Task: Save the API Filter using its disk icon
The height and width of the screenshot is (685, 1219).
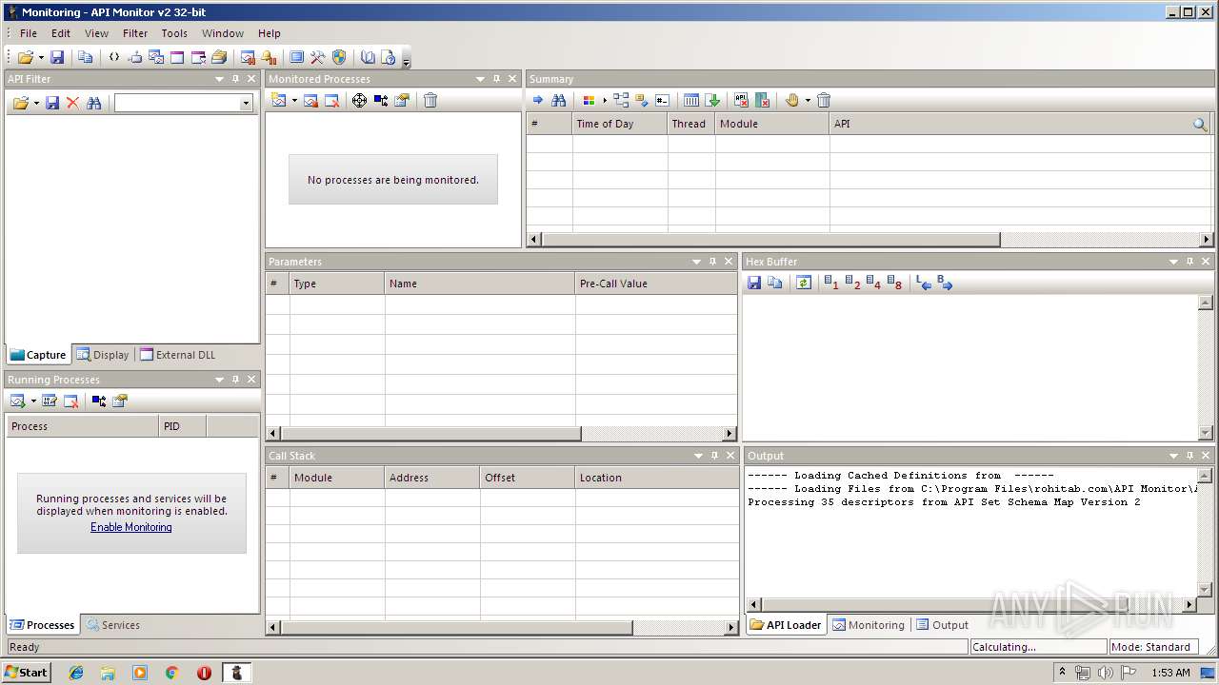Action: [x=52, y=103]
